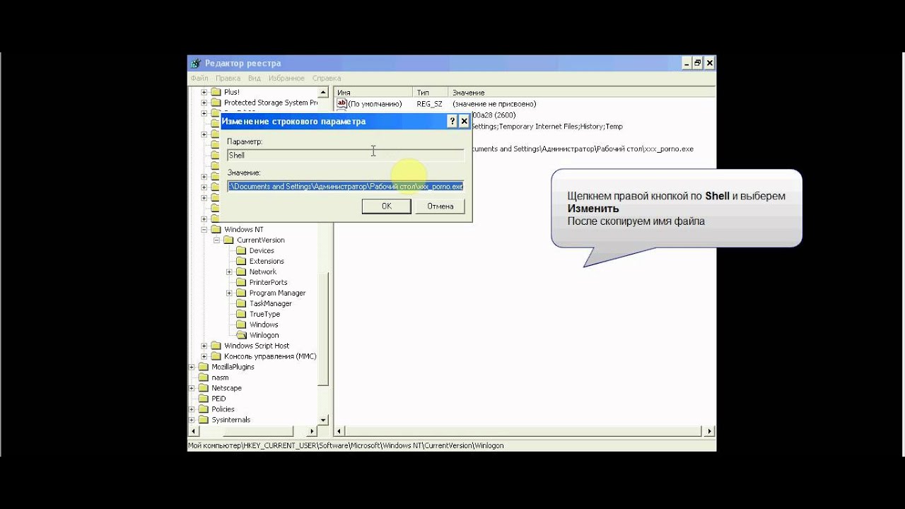905x509 pixels.
Task: Click the status bar registry path
Action: point(346,446)
